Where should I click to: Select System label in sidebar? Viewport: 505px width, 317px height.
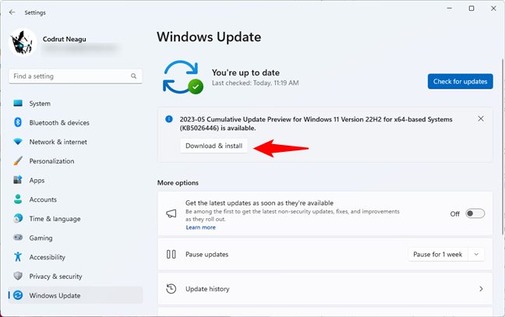pos(40,104)
